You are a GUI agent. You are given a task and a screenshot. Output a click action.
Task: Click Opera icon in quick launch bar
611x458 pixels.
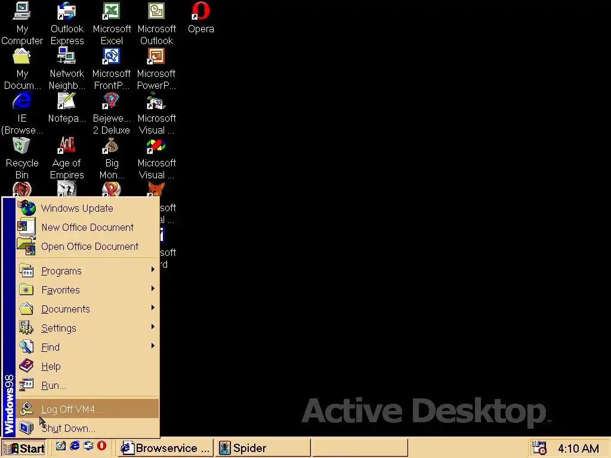click(x=101, y=446)
